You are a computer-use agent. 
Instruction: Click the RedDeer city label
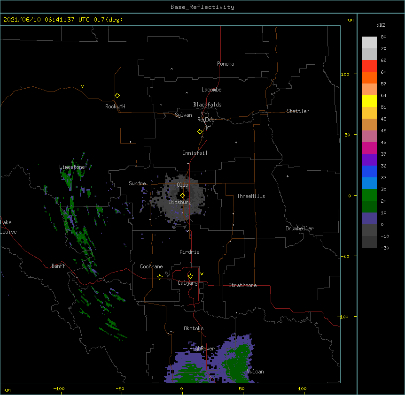click(207, 120)
